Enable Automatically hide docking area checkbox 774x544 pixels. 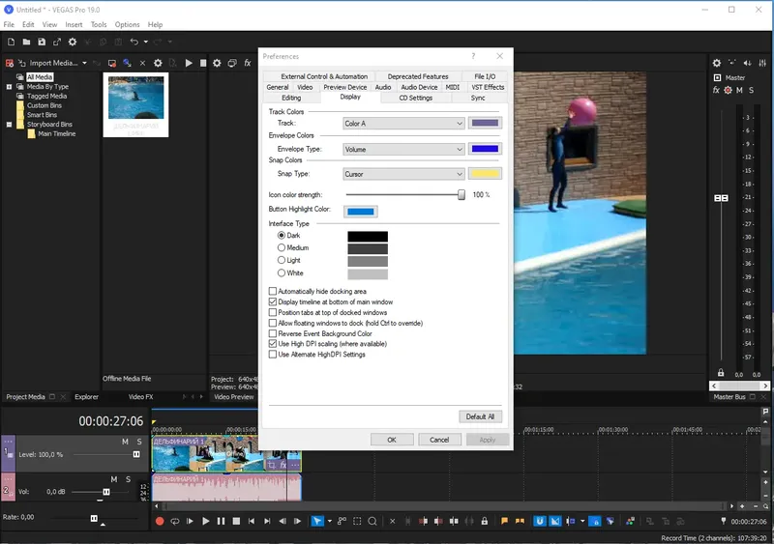point(273,291)
